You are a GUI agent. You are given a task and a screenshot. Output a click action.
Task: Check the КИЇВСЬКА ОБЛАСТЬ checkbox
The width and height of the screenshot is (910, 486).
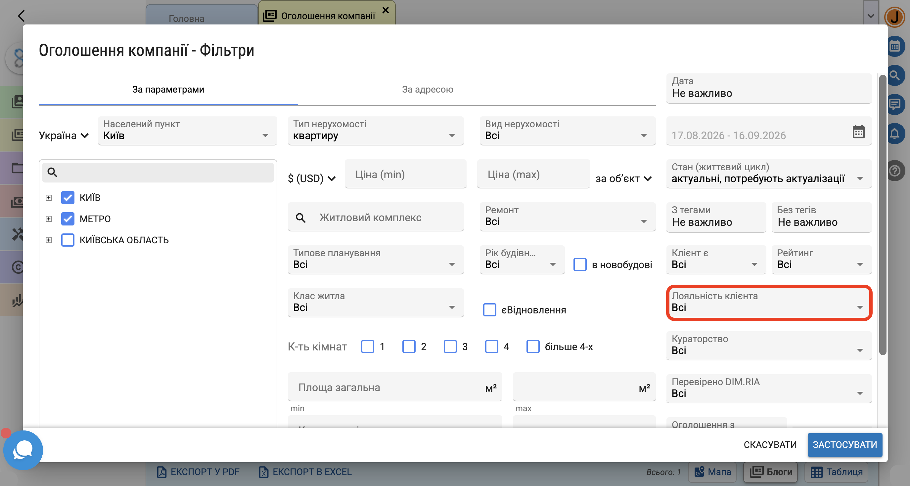point(68,240)
